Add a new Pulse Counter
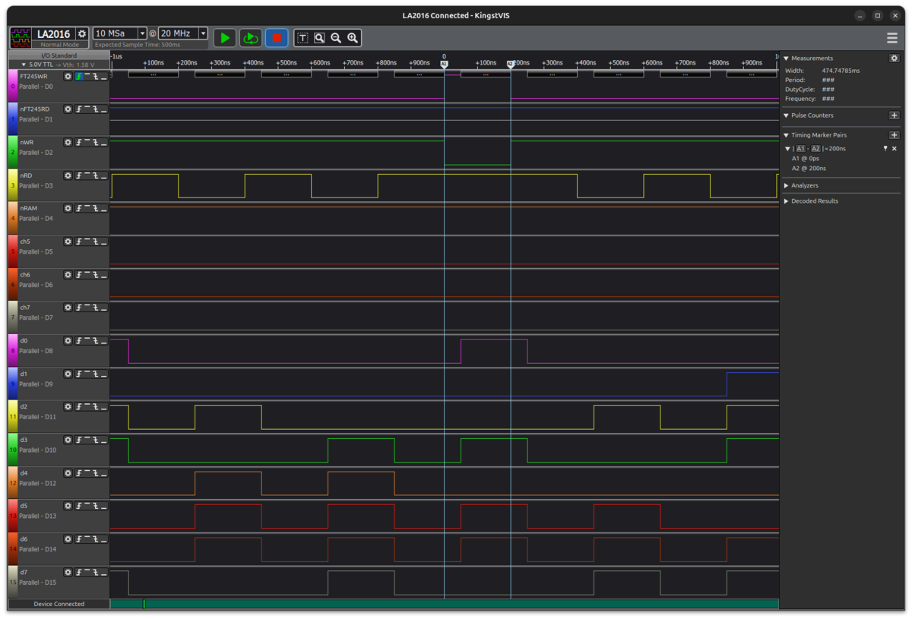The width and height of the screenshot is (912, 619). (x=894, y=115)
